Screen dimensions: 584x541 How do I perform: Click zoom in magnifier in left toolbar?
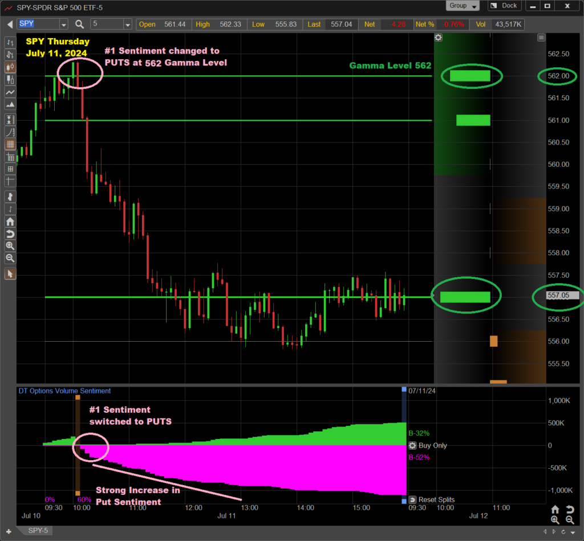[x=10, y=246]
